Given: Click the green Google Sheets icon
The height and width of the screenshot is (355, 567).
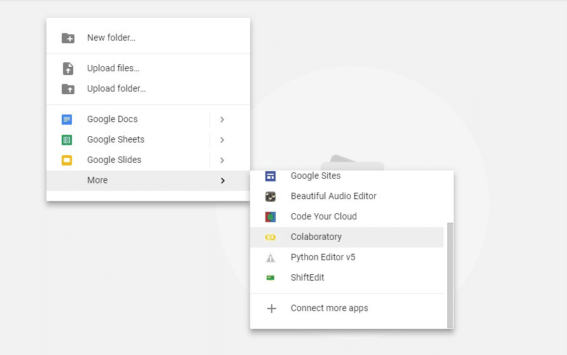Looking at the screenshot, I should point(67,139).
